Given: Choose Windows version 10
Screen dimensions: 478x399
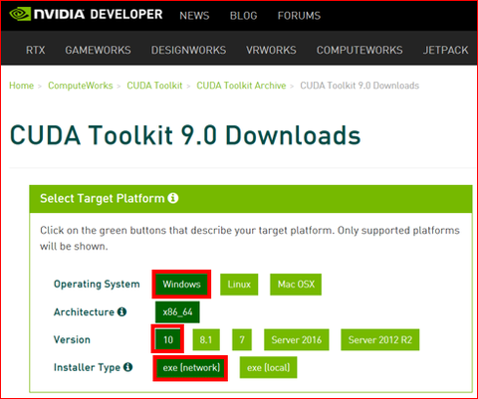Looking at the screenshot, I should coord(168,339).
